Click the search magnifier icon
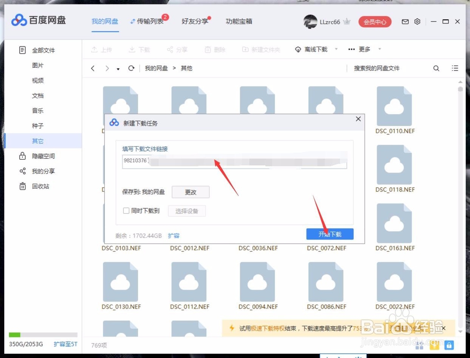This screenshot has width=470, height=358. [x=436, y=68]
